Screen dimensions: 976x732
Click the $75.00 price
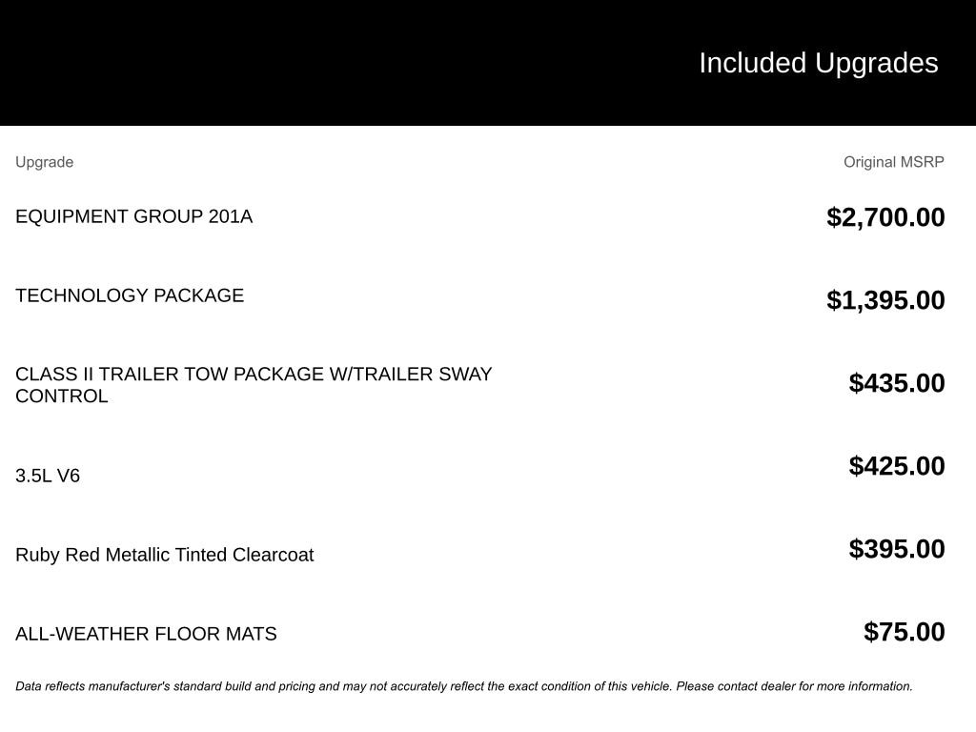[x=904, y=632]
